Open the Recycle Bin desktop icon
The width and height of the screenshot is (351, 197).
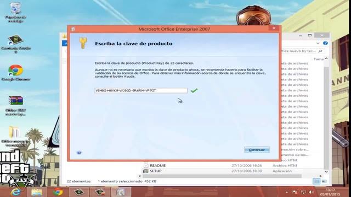pos(15,12)
